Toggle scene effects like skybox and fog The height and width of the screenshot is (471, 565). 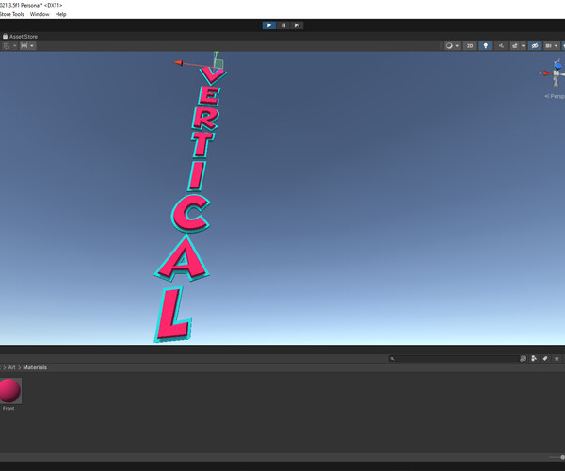click(515, 46)
